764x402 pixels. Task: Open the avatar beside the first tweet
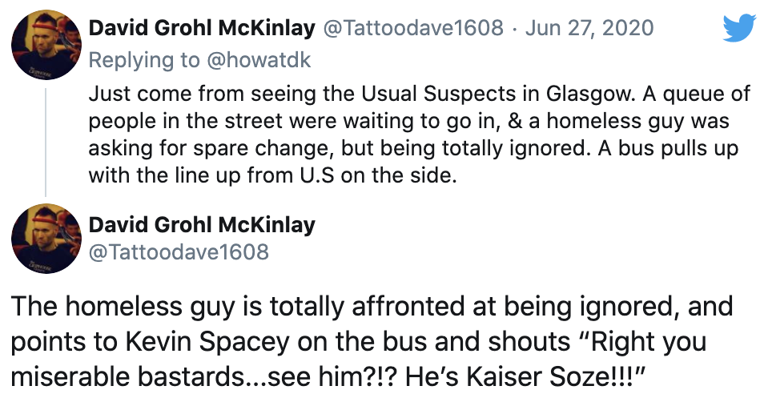[x=46, y=45]
